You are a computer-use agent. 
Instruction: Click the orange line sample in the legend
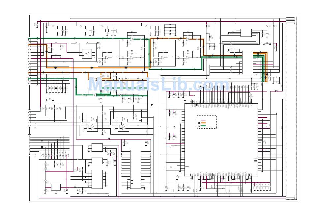coord(203,123)
